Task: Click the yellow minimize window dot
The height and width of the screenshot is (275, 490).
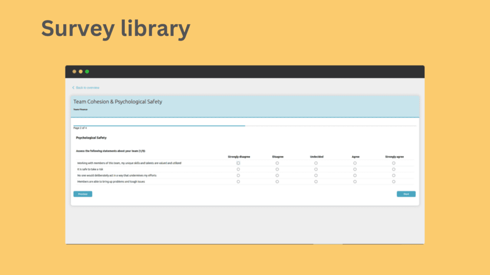Action: pyautogui.click(x=80, y=72)
